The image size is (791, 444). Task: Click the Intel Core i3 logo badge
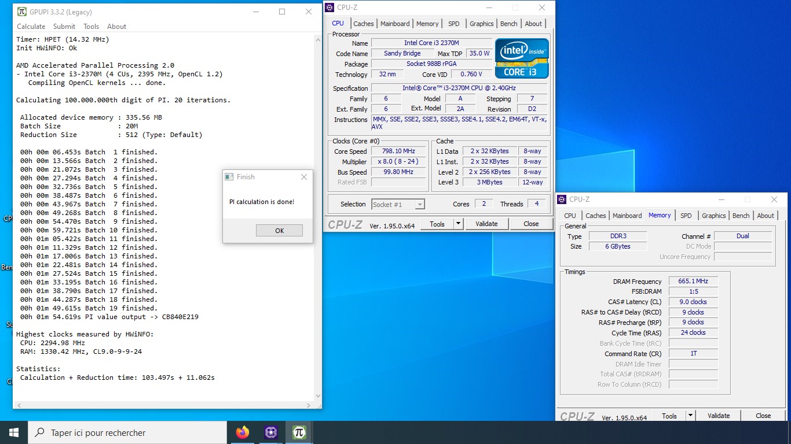pyautogui.click(x=522, y=58)
